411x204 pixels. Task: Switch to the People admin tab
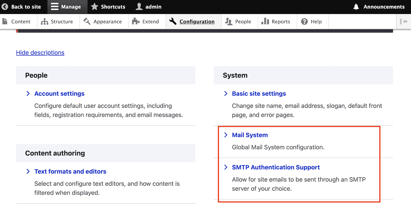(x=239, y=21)
